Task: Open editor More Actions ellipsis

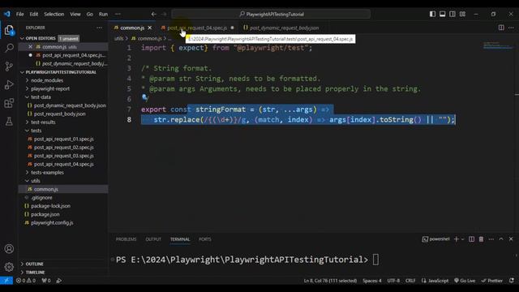Action: coord(511,28)
